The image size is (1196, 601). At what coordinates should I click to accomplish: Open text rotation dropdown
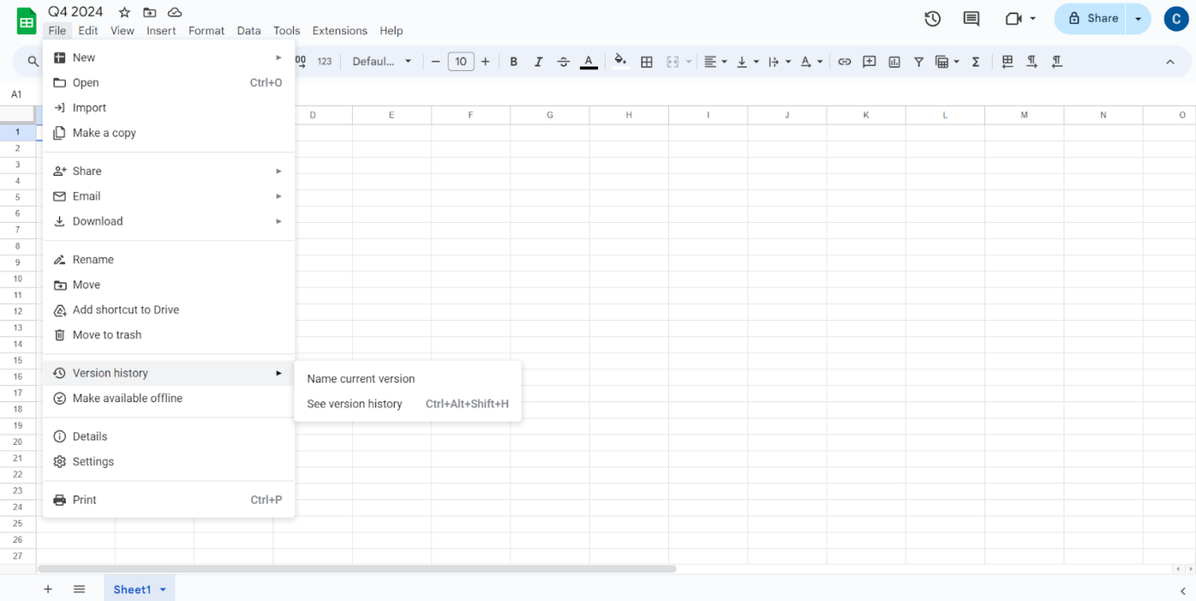point(811,61)
